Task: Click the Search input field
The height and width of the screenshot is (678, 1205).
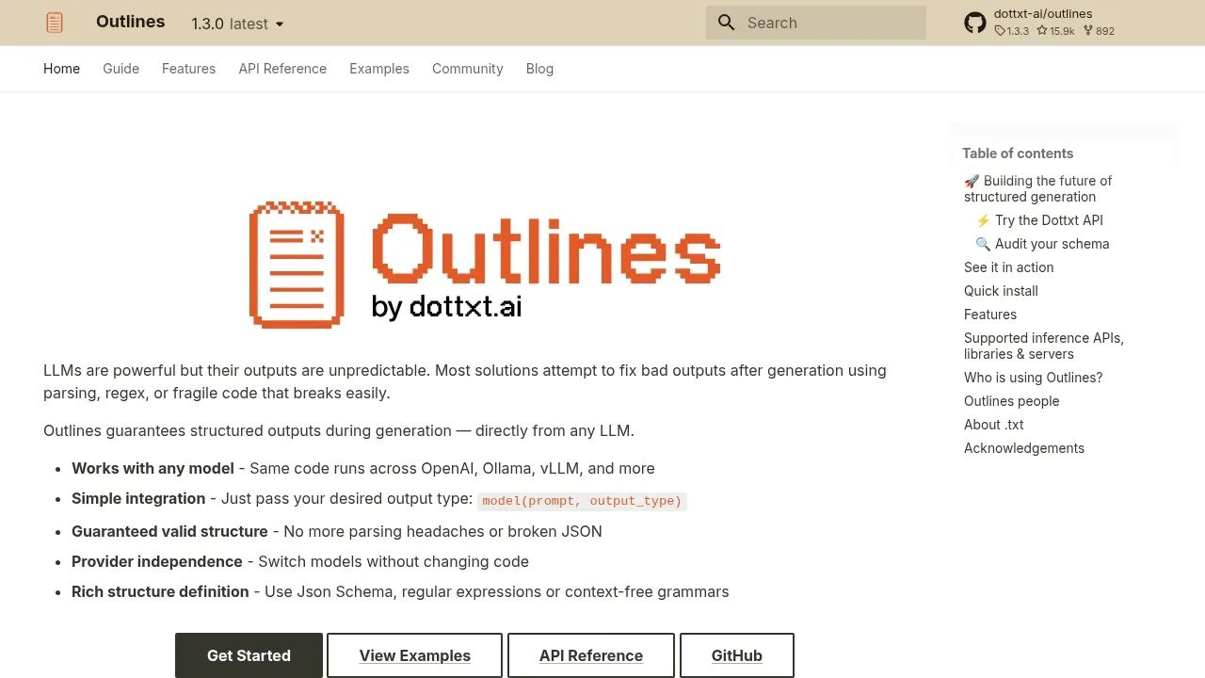Action: (x=816, y=23)
